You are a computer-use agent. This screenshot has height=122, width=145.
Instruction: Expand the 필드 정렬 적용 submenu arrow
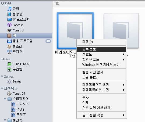124,115
